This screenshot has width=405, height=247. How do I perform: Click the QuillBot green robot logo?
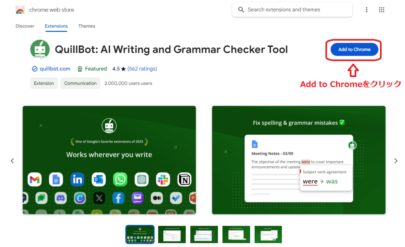[x=40, y=49]
